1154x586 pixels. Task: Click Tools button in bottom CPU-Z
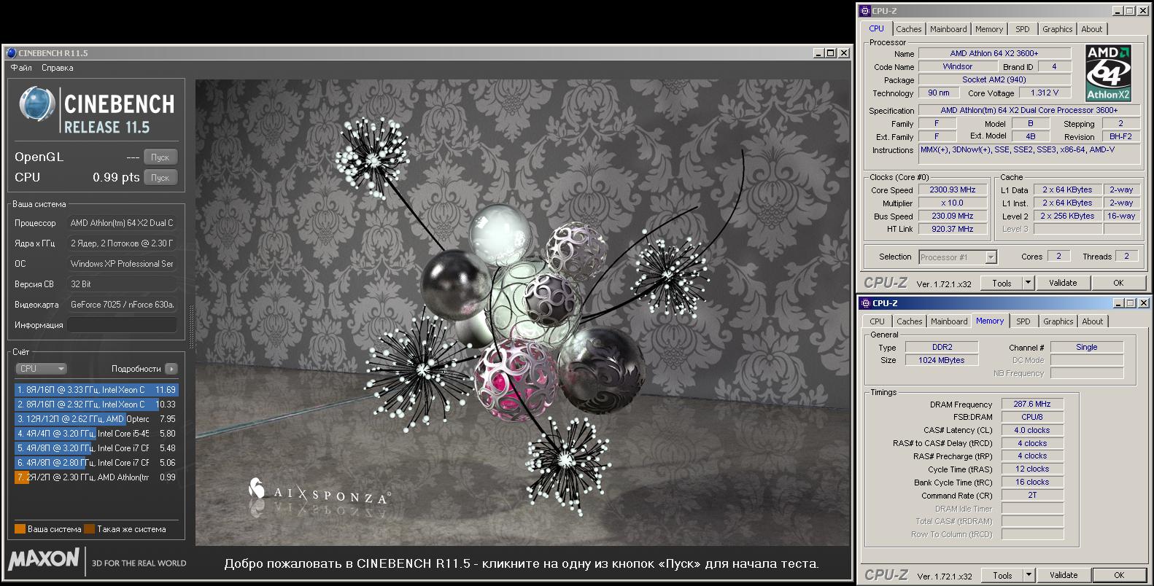[1002, 575]
